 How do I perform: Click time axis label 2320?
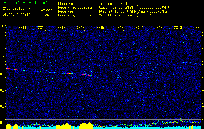198,27
